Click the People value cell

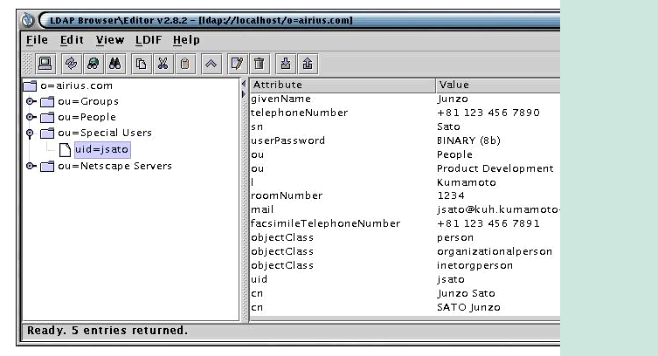click(x=455, y=154)
